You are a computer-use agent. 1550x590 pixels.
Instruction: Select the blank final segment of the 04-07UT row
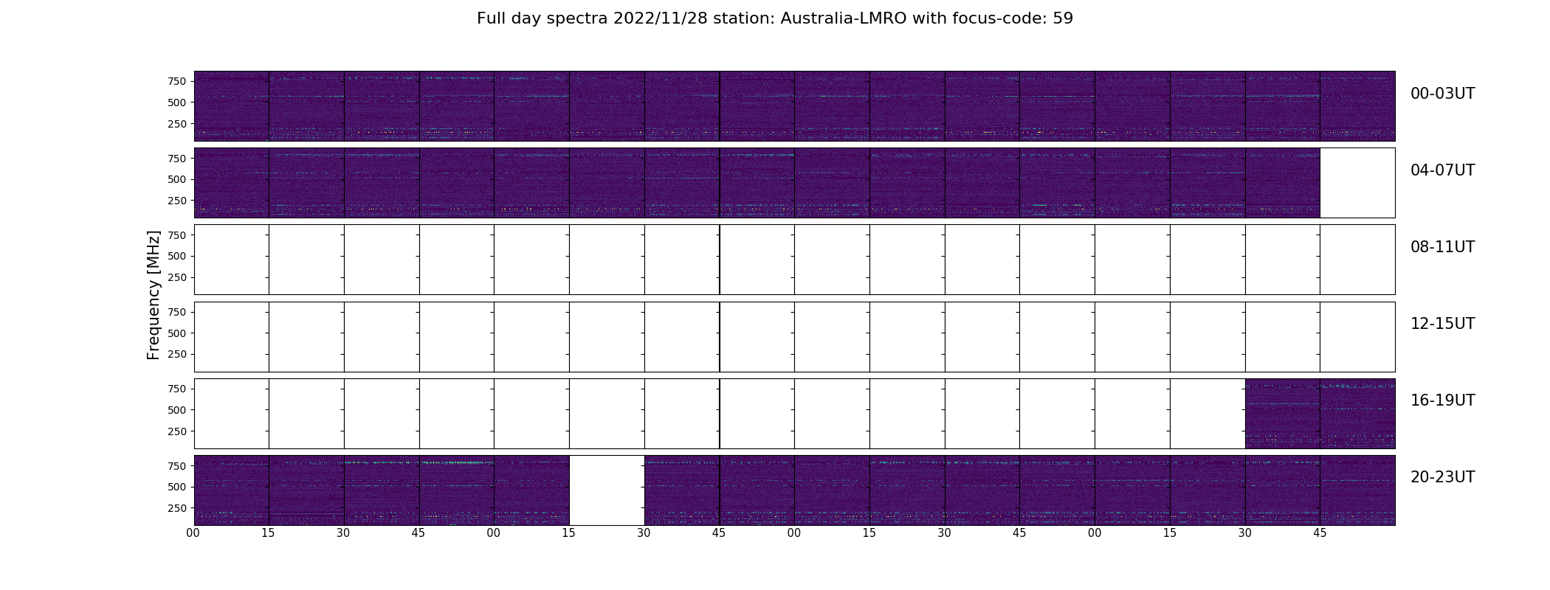(x=1357, y=183)
